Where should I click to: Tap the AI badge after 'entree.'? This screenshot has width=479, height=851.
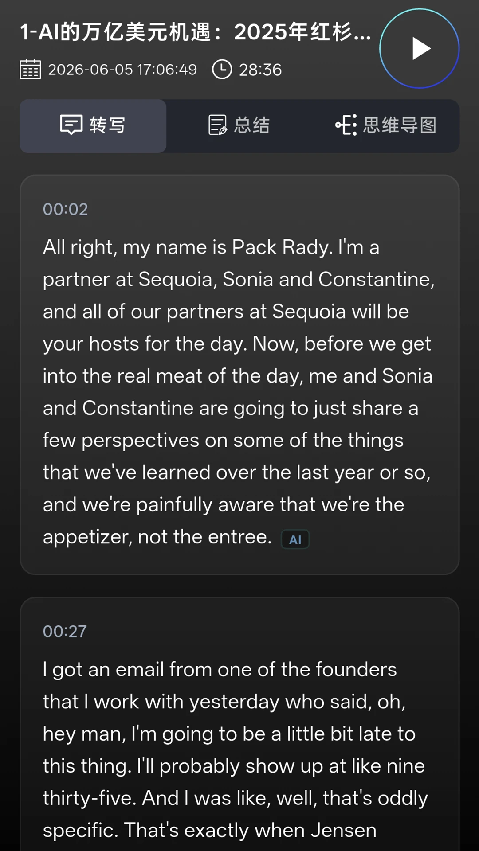pyautogui.click(x=295, y=539)
